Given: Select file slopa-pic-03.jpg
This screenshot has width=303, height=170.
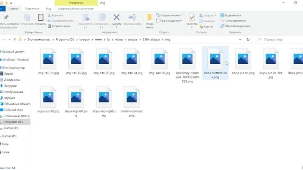Looking at the screenshot, I should [48, 100].
